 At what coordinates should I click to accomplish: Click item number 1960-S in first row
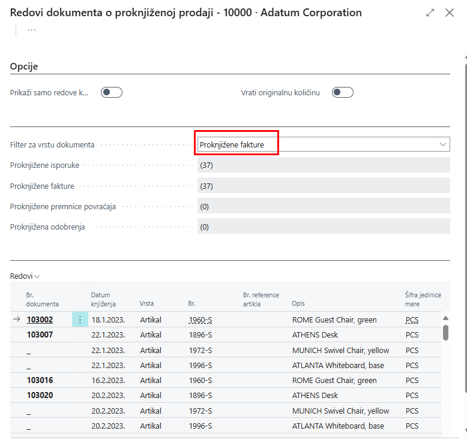(x=200, y=320)
